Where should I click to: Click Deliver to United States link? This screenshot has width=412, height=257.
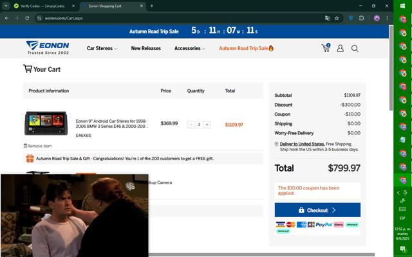(x=302, y=144)
